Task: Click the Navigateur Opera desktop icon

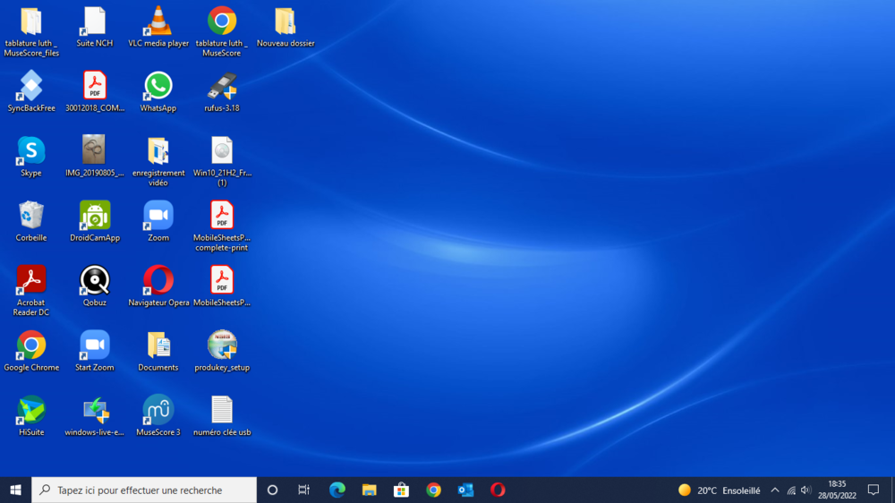Action: coord(158,281)
